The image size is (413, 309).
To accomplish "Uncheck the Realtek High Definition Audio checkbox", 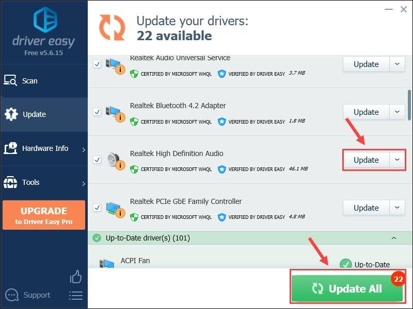I will [x=97, y=160].
